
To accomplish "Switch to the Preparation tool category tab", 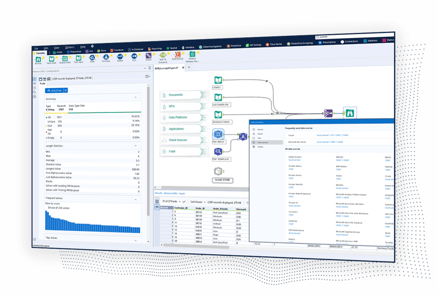I will tap(74, 51).
